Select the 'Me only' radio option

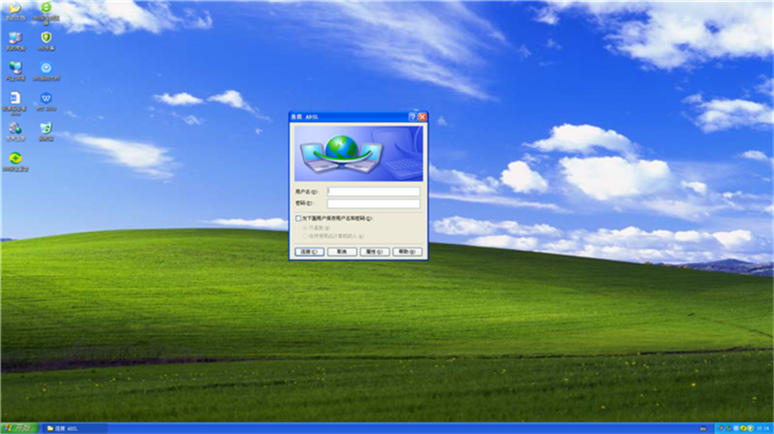point(305,228)
